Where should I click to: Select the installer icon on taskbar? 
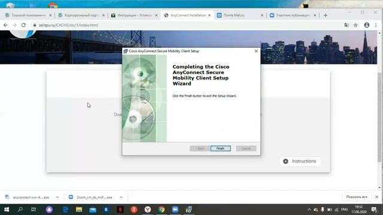[x=189, y=210]
